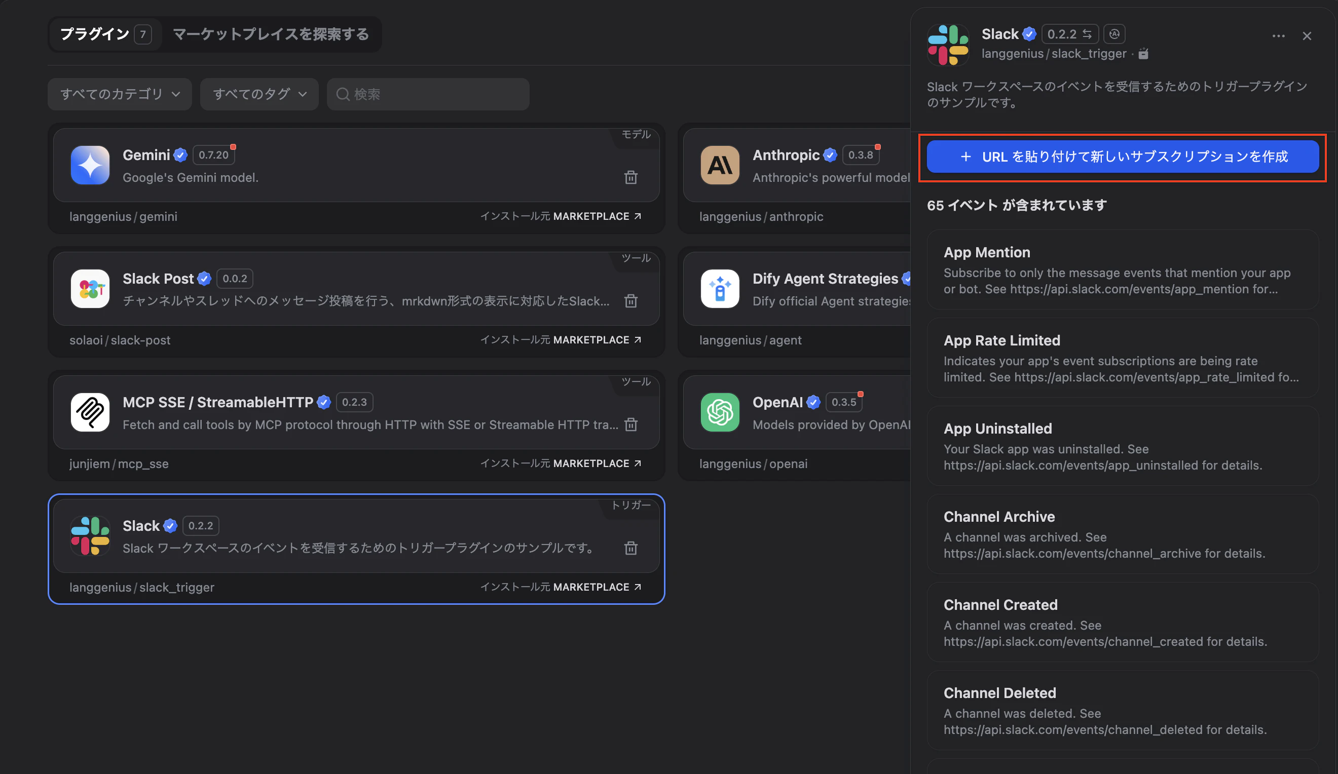Click the 65 イベント が含まれています heading
Image resolution: width=1338 pixels, height=774 pixels.
click(1017, 205)
